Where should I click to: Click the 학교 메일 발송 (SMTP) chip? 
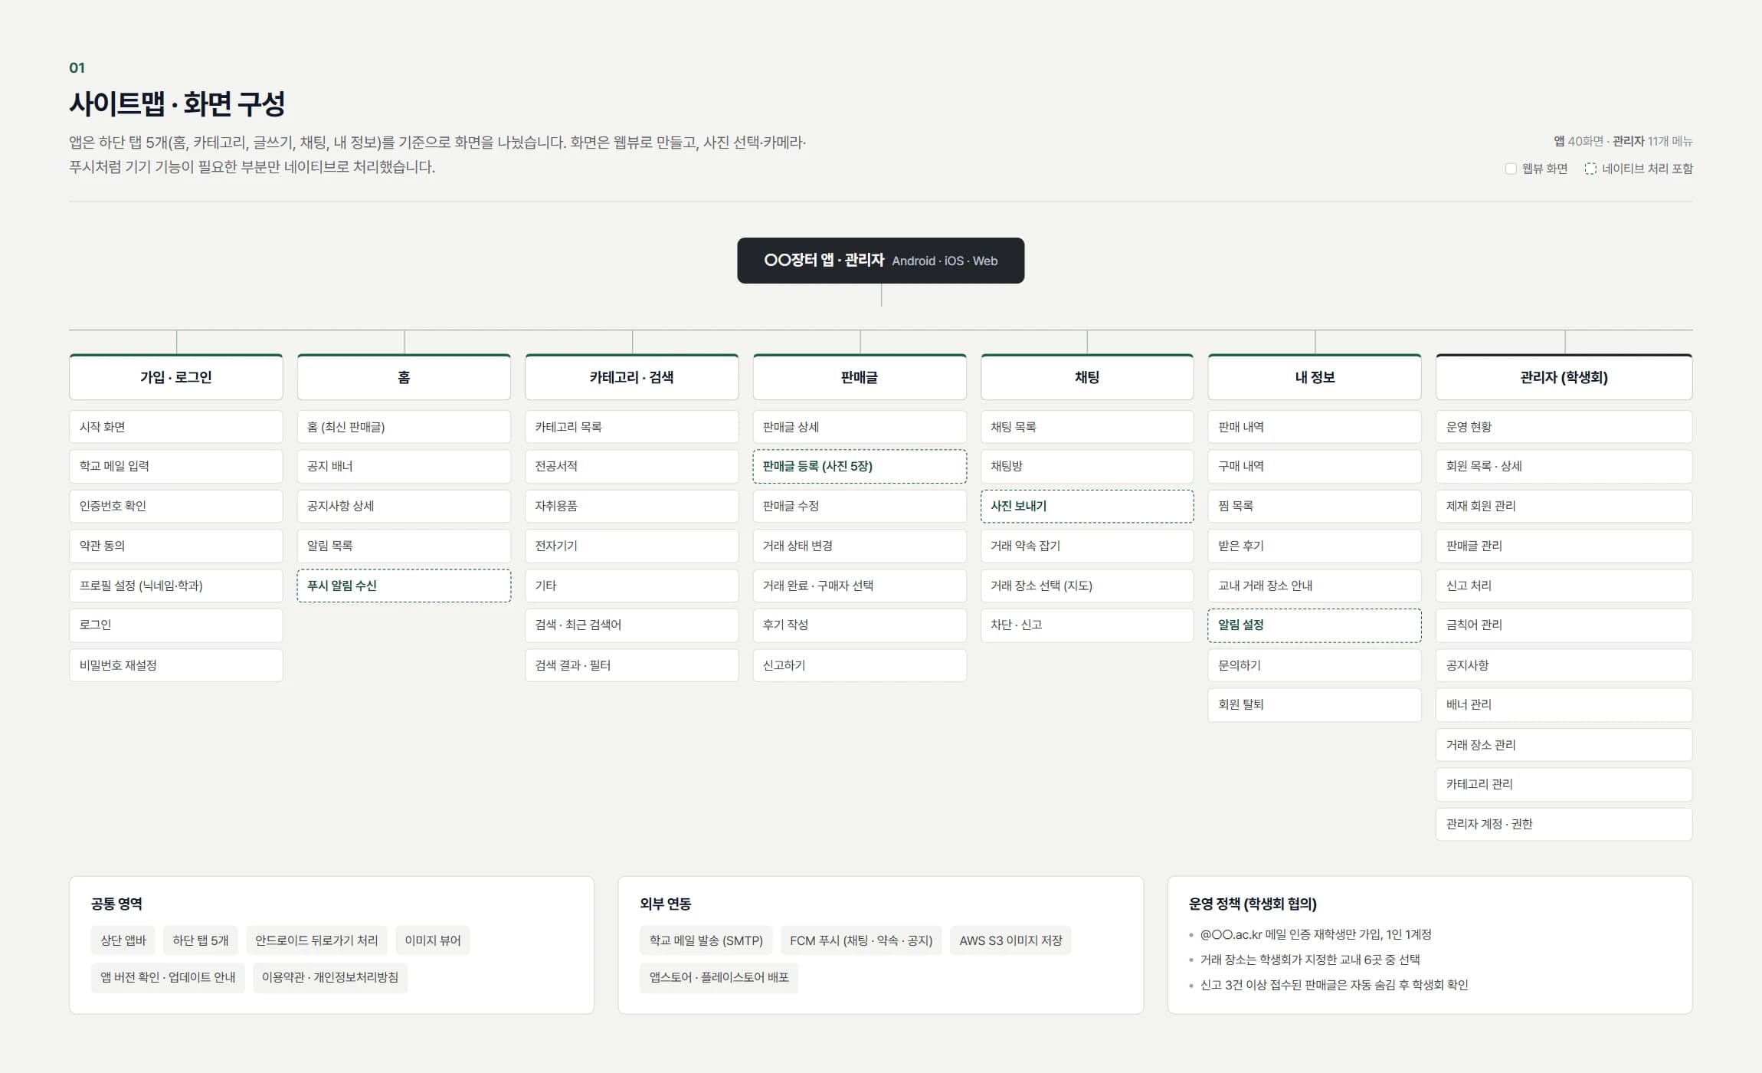(x=706, y=940)
